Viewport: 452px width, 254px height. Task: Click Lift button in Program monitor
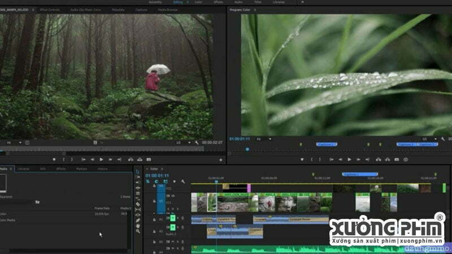[379, 160]
